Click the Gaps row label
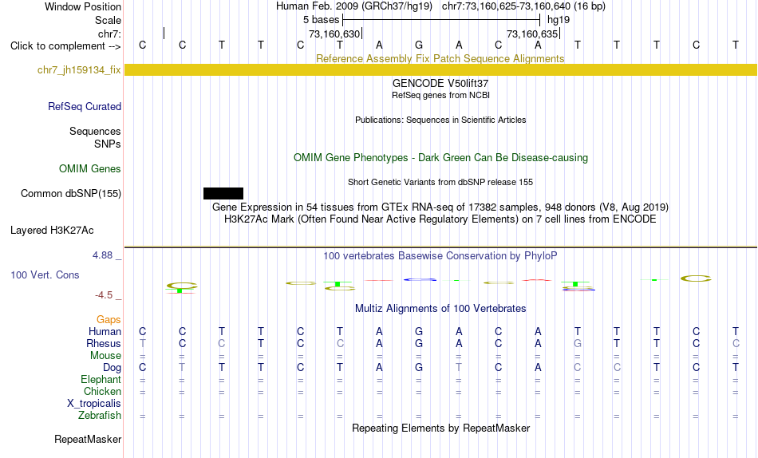This screenshot has width=758, height=458. pyautogui.click(x=109, y=320)
